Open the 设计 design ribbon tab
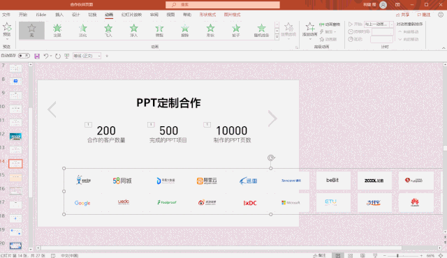447x258 pixels. click(x=75, y=15)
